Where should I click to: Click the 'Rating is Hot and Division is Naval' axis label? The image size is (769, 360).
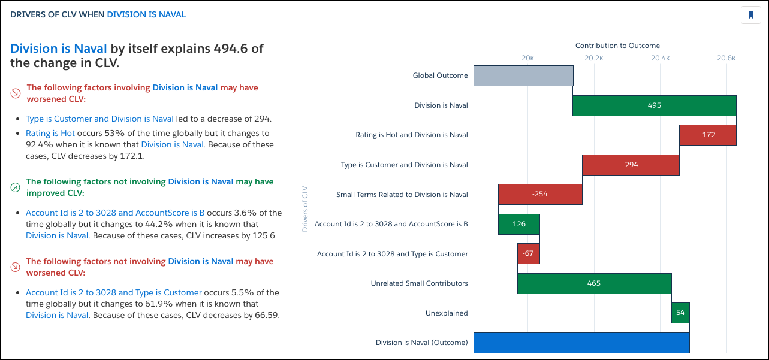coord(412,135)
